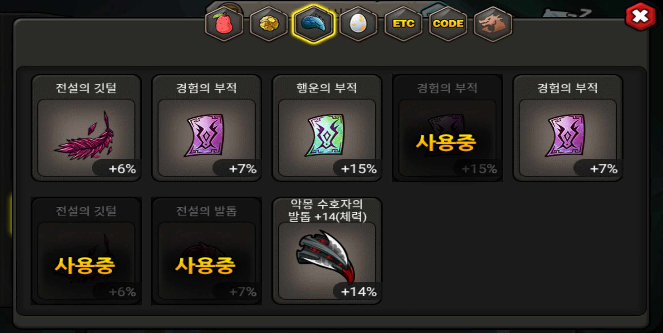Select the dragon head tab

coord(493,24)
